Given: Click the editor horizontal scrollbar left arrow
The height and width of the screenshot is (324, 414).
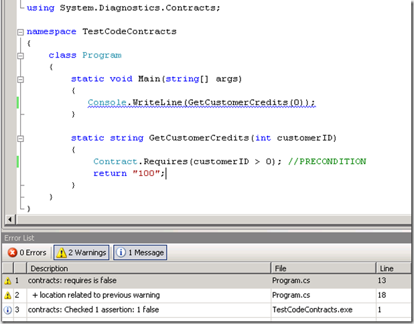Looking at the screenshot, I should pyautogui.click(x=9, y=220).
